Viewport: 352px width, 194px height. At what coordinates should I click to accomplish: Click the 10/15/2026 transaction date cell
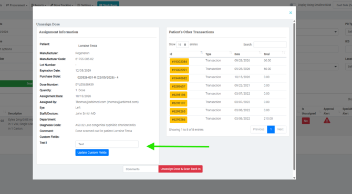pyautogui.click(x=242, y=77)
